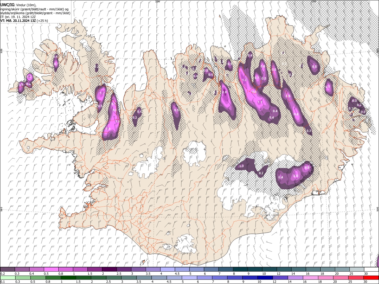379x284 pixels.
Task: Click the dark teal 8 legend swatch
Action: point(240,270)
